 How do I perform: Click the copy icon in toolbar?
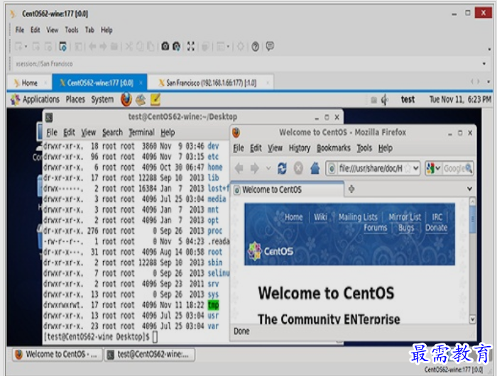tap(140, 47)
